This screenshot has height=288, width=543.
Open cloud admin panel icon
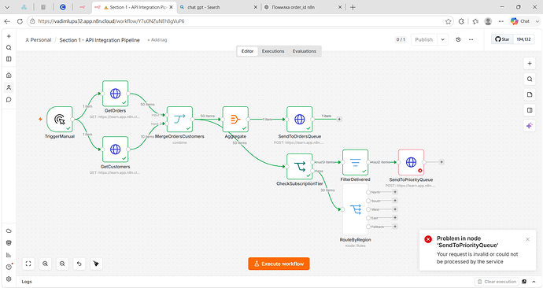9,231
